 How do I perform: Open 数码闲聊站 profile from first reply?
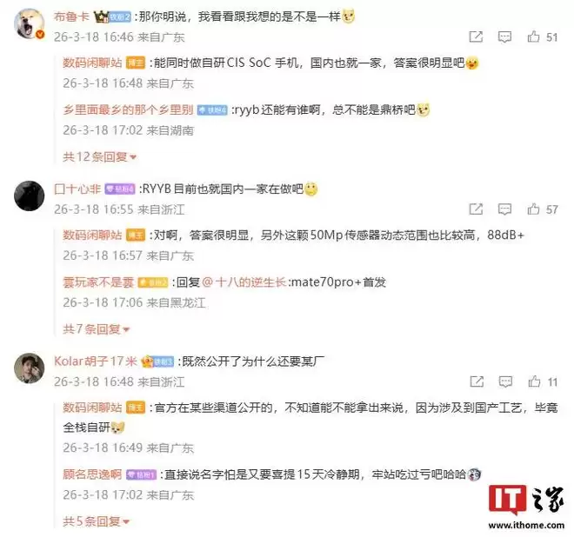click(x=92, y=63)
